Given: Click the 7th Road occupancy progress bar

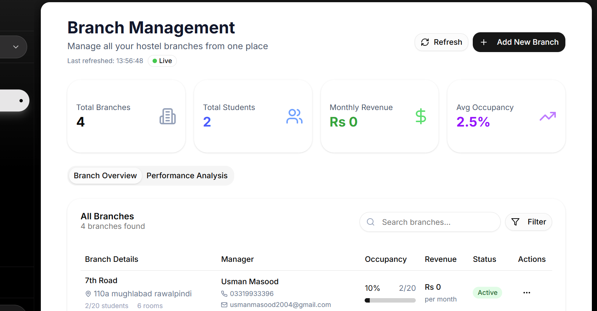Looking at the screenshot, I should tap(390, 300).
